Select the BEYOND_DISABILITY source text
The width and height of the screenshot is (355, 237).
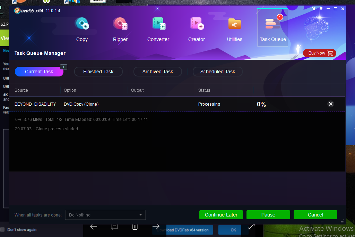35,104
